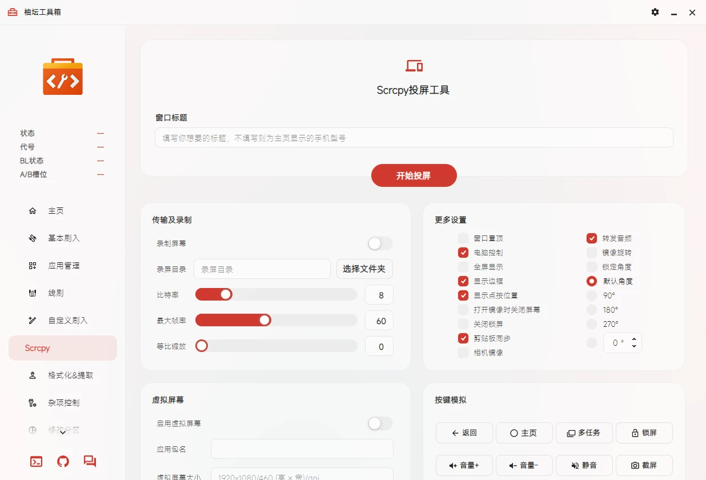Open 应用管理 in the sidebar
This screenshot has width=706, height=480.
[63, 266]
